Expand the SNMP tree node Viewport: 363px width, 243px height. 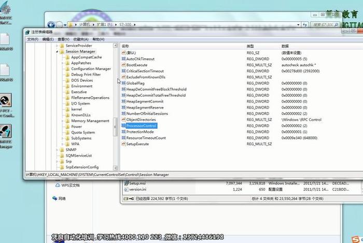coord(57,150)
